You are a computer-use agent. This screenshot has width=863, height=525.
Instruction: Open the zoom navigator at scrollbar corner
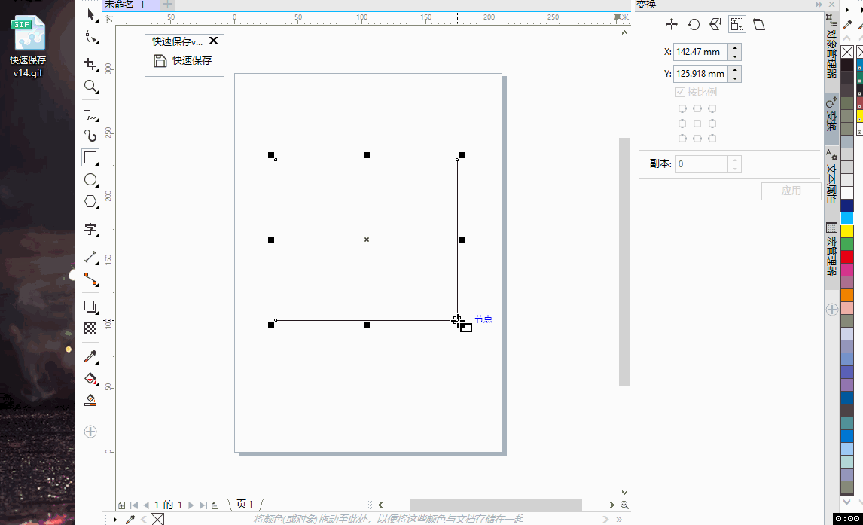click(625, 505)
